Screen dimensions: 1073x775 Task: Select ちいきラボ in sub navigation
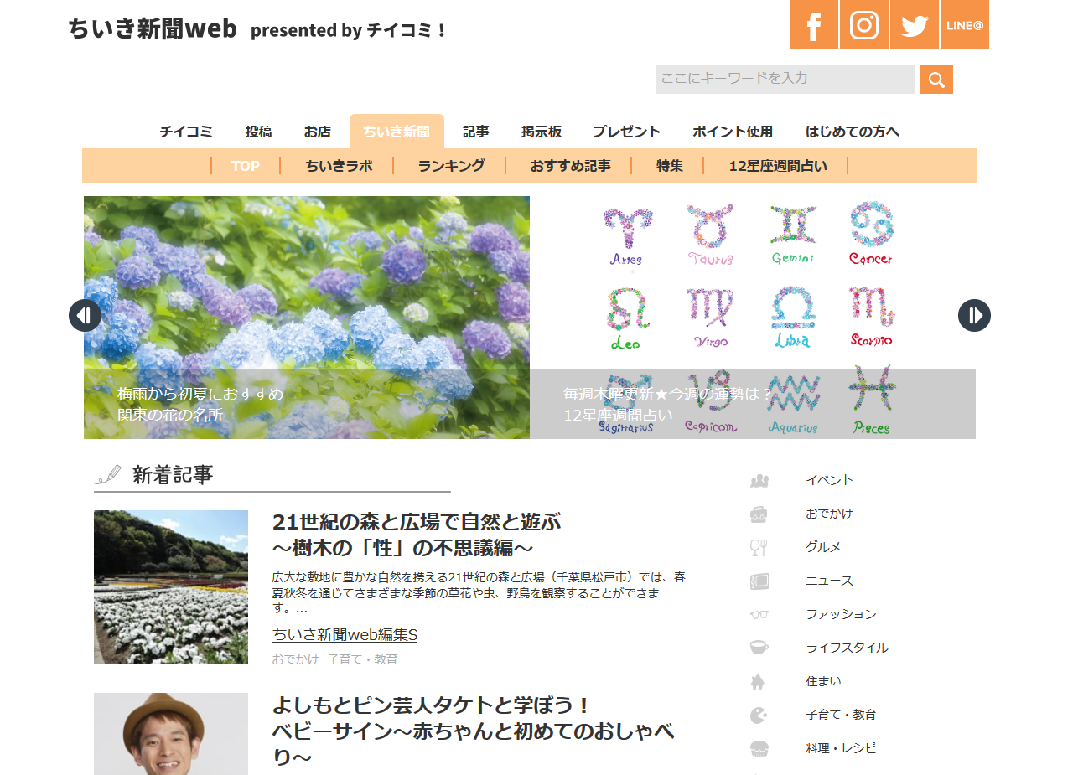[x=339, y=166]
